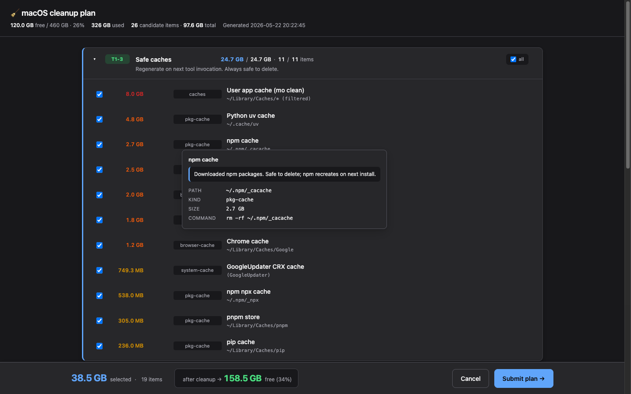This screenshot has width=631, height=394.
Task: Toggle the checkbox for the 2.5 GB item
Action: coord(99,169)
